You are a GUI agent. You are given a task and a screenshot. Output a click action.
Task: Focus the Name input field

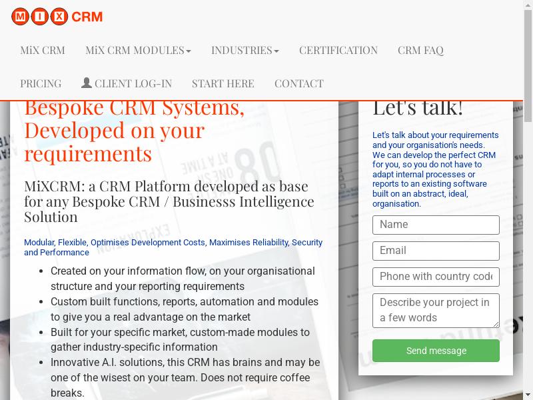[x=436, y=225]
